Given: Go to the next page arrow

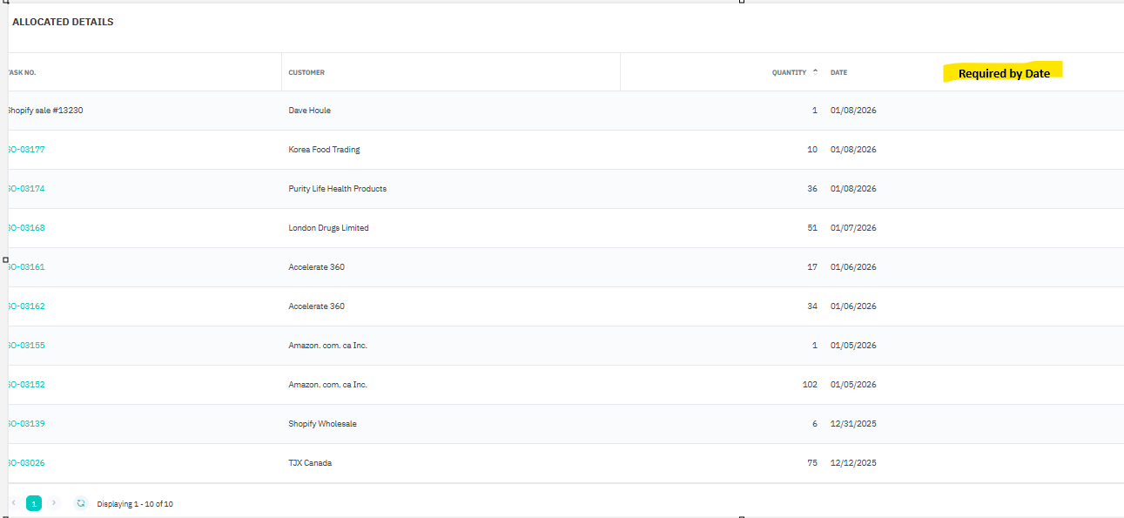Looking at the screenshot, I should 54,503.
